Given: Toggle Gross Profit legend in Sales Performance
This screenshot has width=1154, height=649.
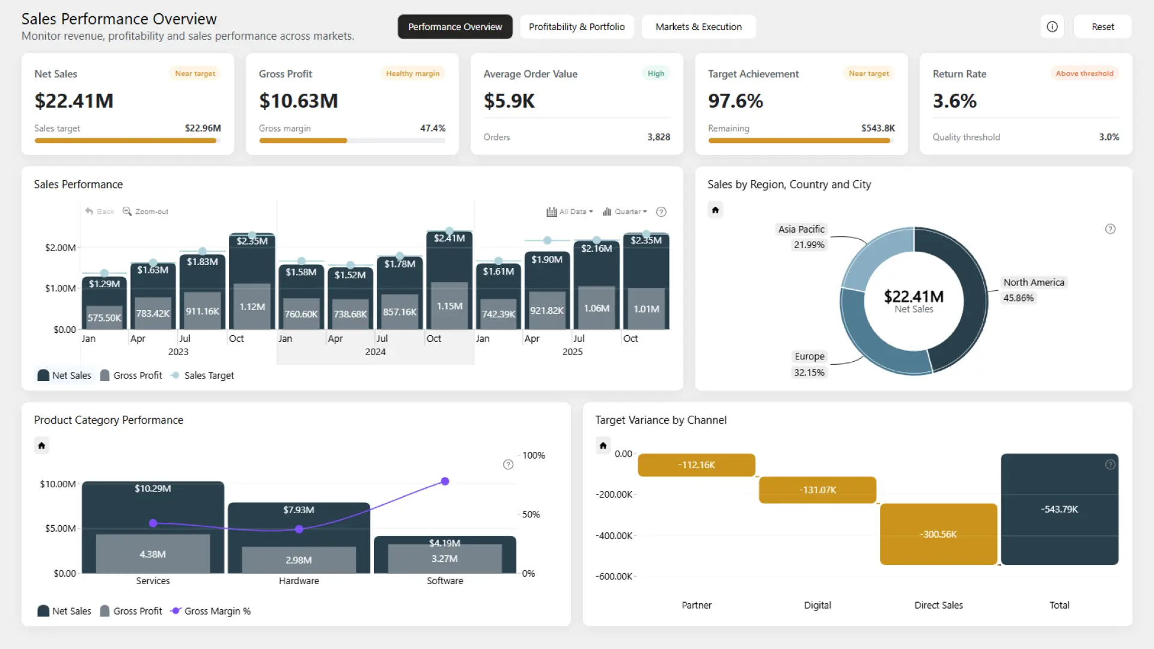Looking at the screenshot, I should pyautogui.click(x=131, y=376).
